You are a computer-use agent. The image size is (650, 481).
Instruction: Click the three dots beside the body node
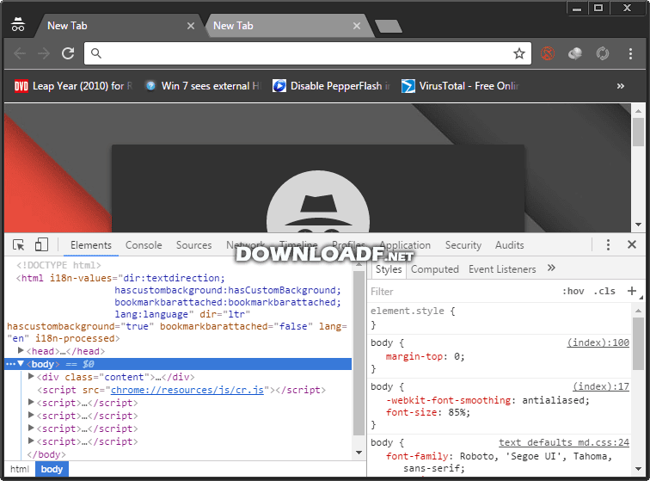(11, 364)
